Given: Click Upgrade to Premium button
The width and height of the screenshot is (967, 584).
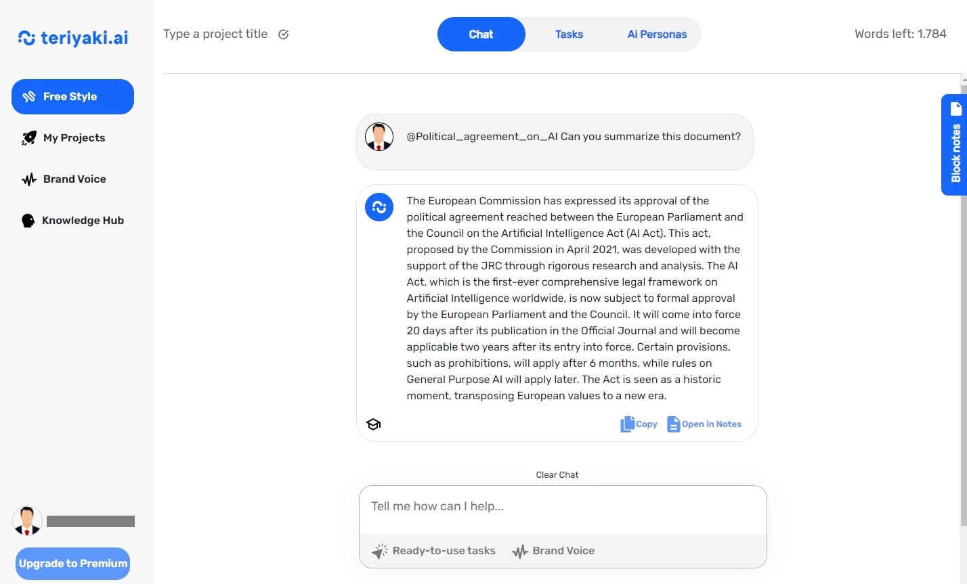Looking at the screenshot, I should click(72, 564).
